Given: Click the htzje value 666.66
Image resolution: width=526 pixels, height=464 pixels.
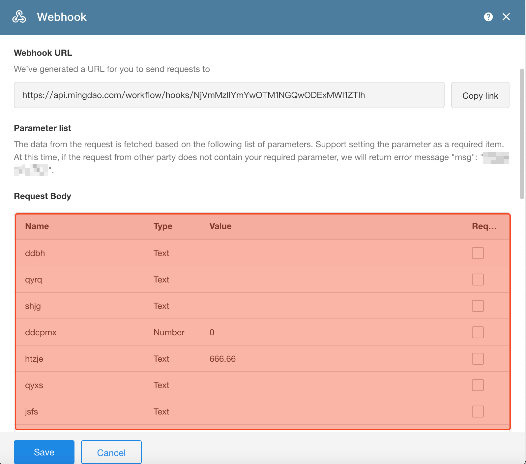Looking at the screenshot, I should click(x=222, y=359).
